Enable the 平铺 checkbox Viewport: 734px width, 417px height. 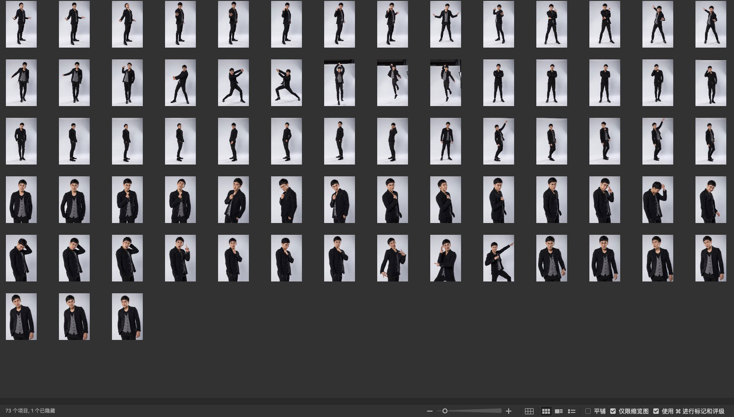[588, 411]
